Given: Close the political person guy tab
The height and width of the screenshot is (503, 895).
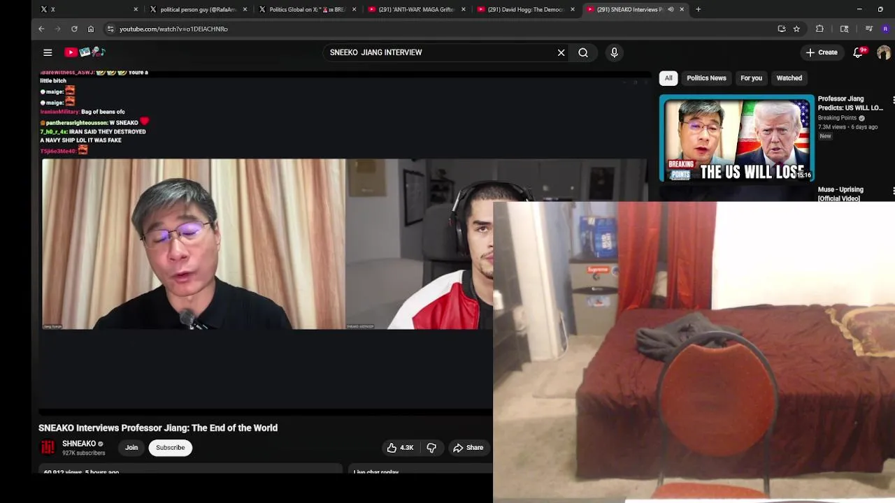Looking at the screenshot, I should (x=245, y=9).
